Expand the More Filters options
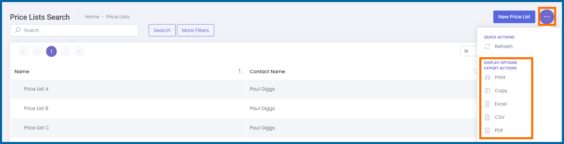This screenshot has width=564, height=144. (195, 30)
